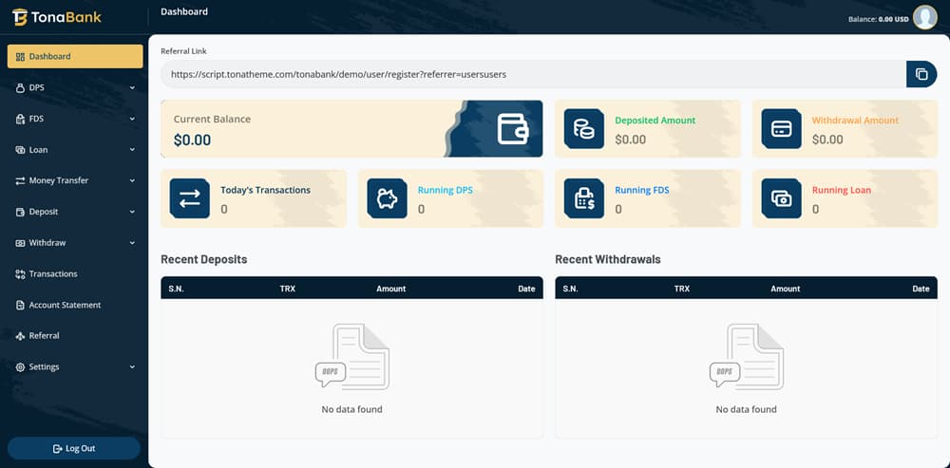Copy referral link with the copy icon

(921, 74)
